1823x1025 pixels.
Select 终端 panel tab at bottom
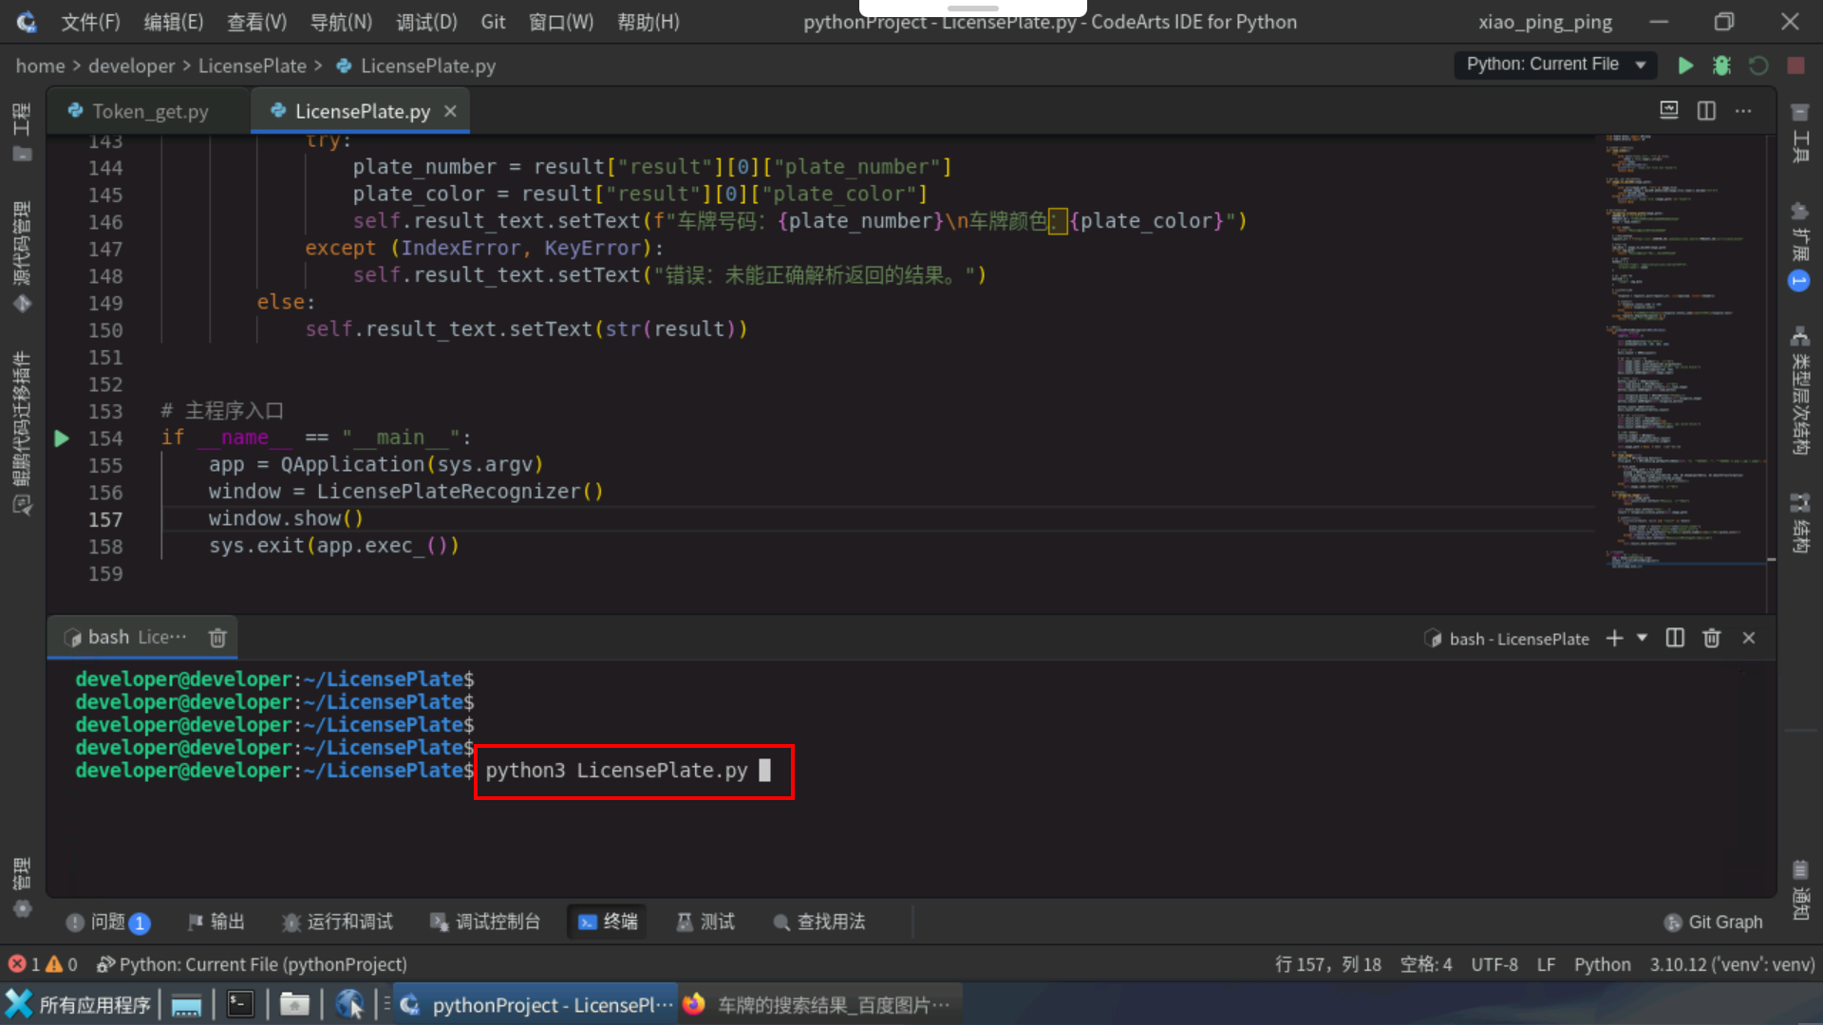coord(607,922)
